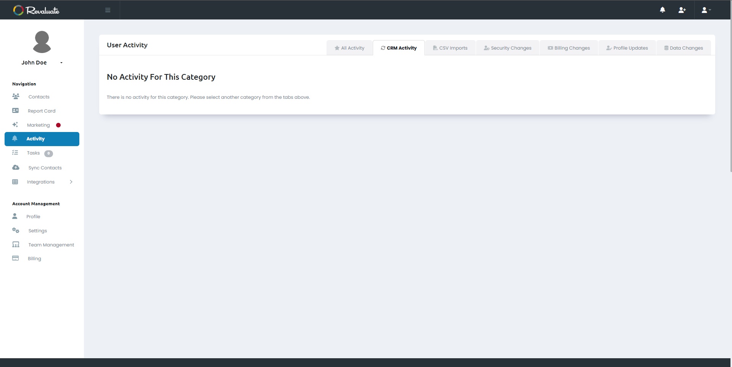The height and width of the screenshot is (367, 732).
Task: Toggle the hamburger sidebar menu icon
Action: [x=108, y=10]
